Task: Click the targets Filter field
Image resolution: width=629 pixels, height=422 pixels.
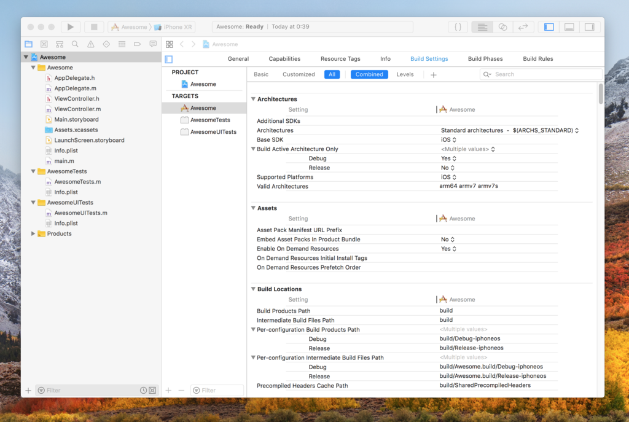Action: (x=217, y=390)
